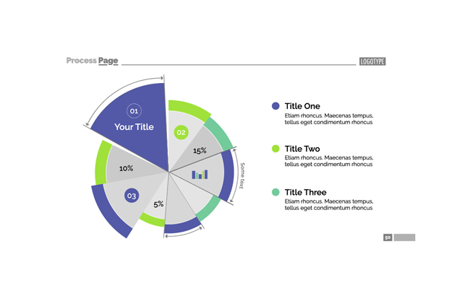The image size is (470, 301).
Task: Click the Title Two heading
Action: point(302,149)
